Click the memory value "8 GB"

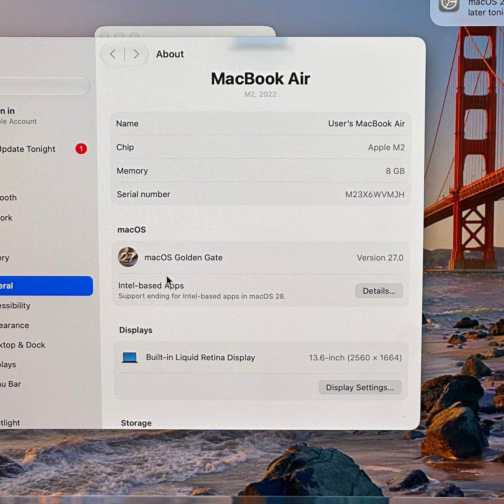tap(395, 171)
